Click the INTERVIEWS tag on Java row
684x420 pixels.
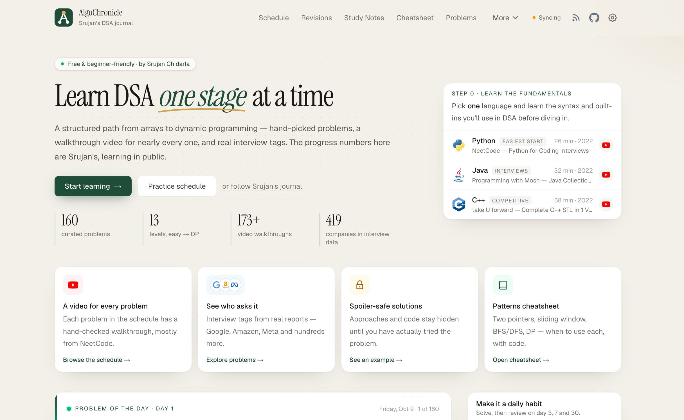pyautogui.click(x=511, y=171)
